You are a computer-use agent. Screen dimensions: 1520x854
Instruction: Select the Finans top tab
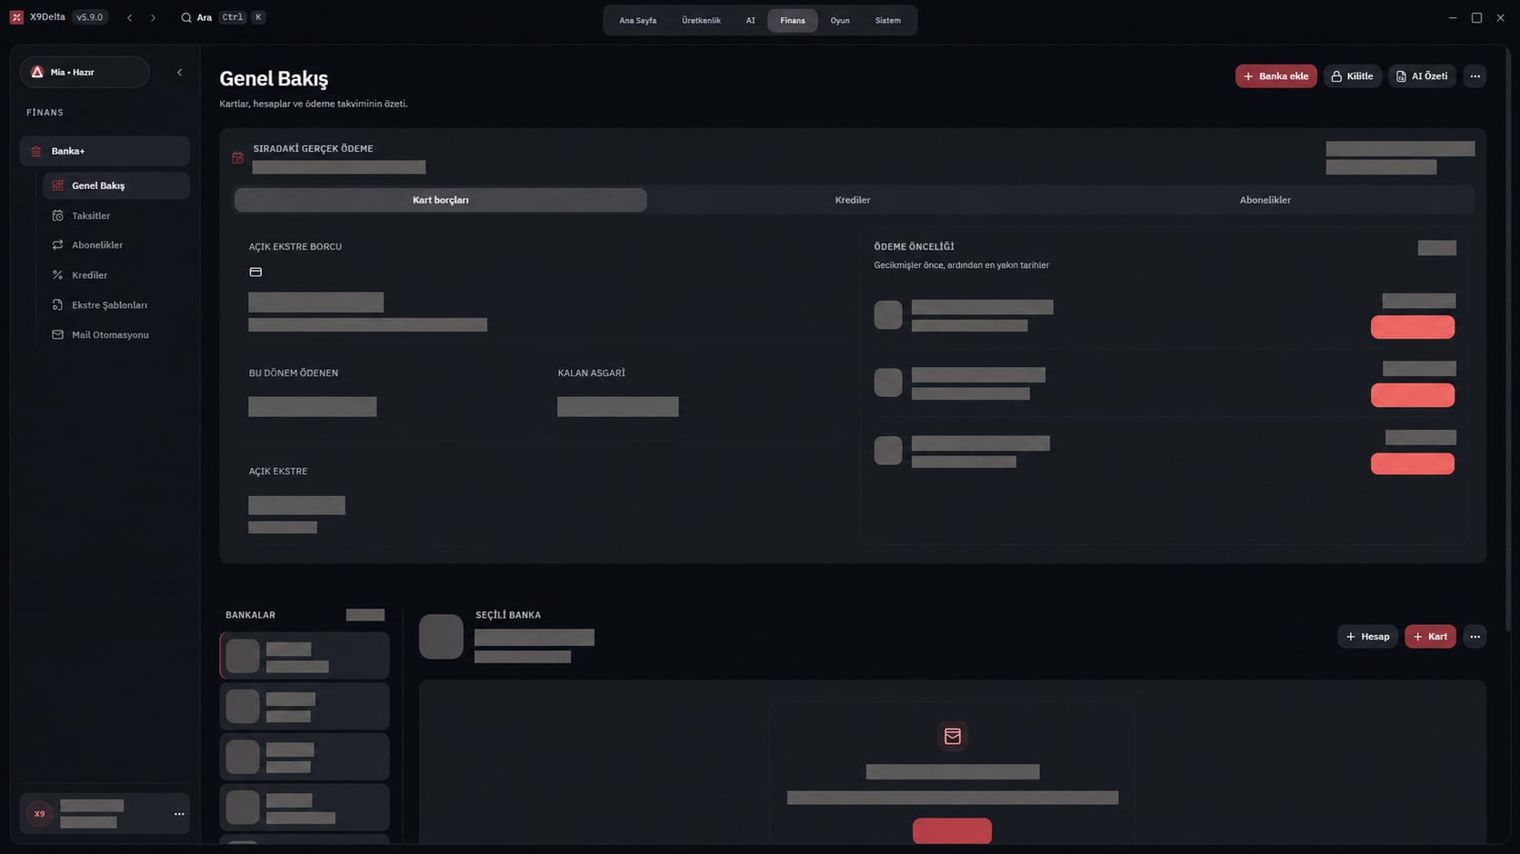tap(793, 20)
